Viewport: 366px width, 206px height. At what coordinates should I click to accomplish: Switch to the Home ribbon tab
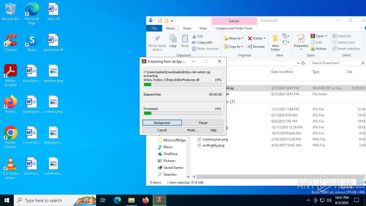pos(170,28)
